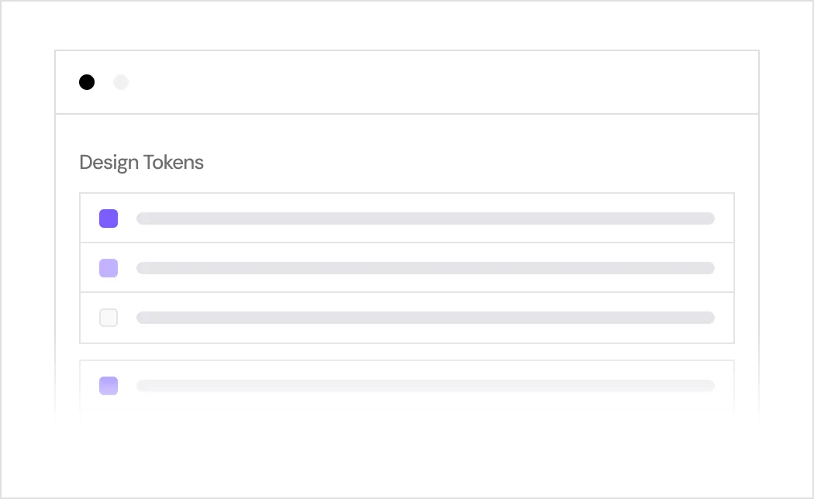The image size is (814, 499).
Task: Pick the white swatch in third row
Action: coord(109,318)
